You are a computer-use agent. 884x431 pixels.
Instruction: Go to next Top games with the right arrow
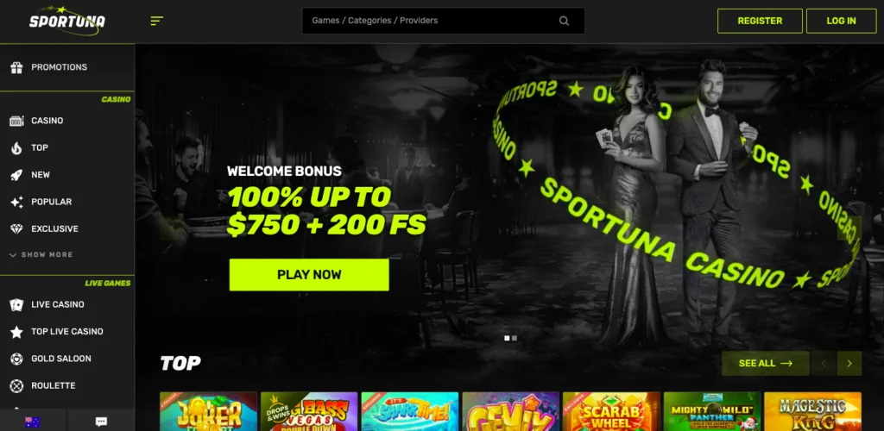[x=849, y=364]
